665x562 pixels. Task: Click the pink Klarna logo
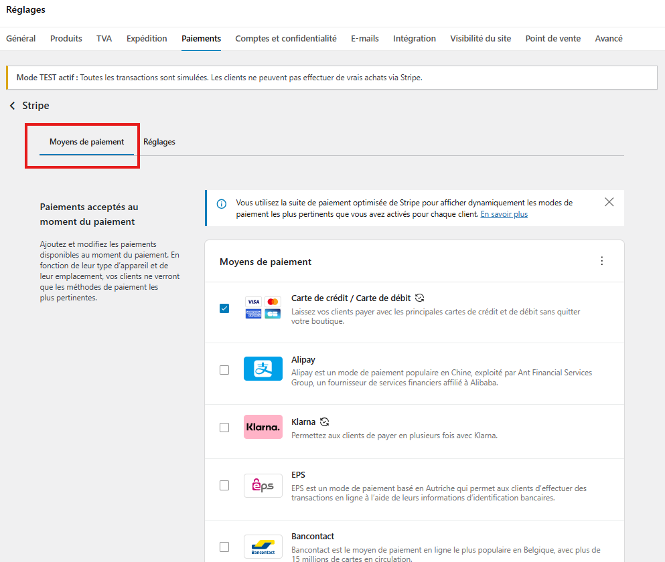pyautogui.click(x=263, y=427)
